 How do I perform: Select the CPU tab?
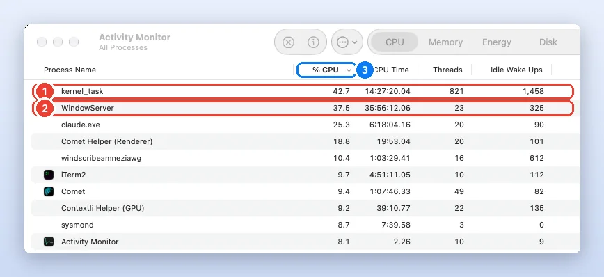coord(395,42)
